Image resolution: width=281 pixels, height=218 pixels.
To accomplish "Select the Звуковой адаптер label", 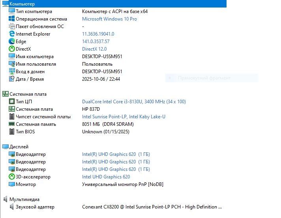I will (35, 207).
